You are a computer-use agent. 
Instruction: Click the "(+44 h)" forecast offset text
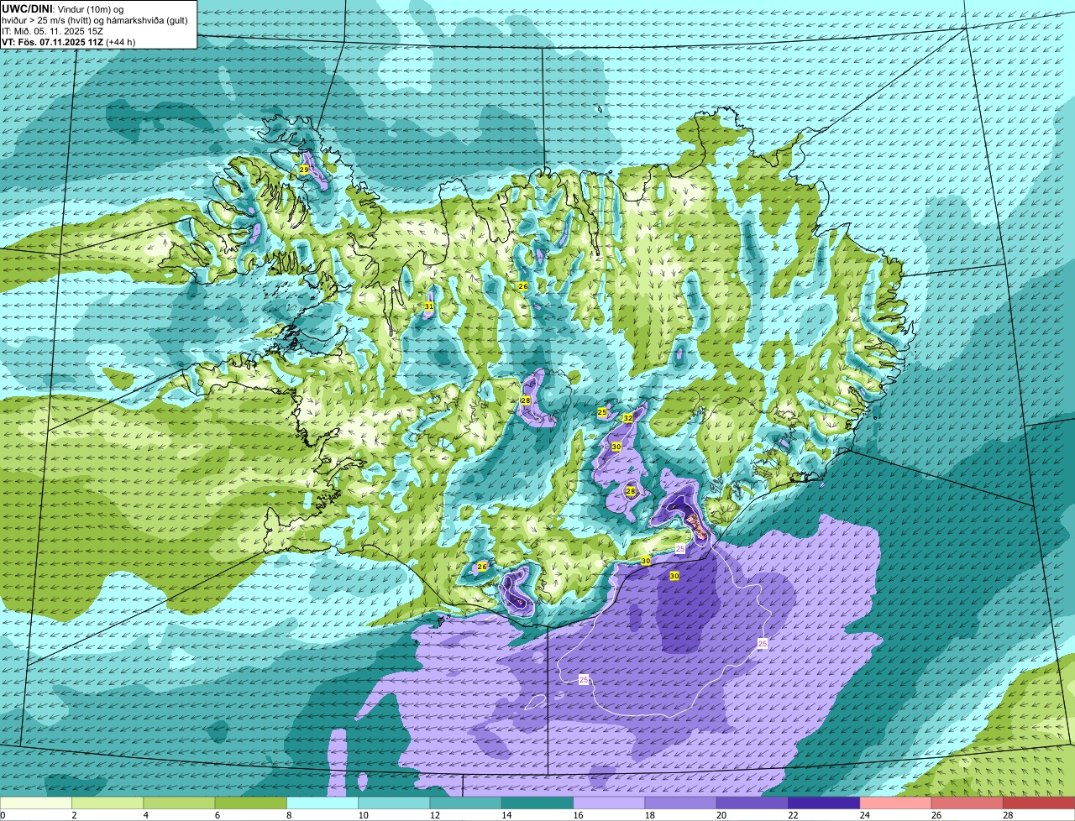(x=121, y=42)
